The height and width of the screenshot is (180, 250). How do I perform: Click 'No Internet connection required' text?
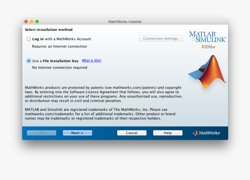(59, 67)
